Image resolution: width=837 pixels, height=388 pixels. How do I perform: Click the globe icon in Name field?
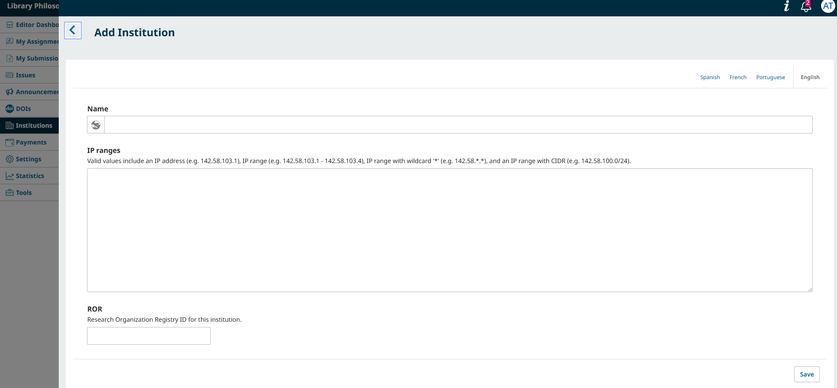[96, 125]
